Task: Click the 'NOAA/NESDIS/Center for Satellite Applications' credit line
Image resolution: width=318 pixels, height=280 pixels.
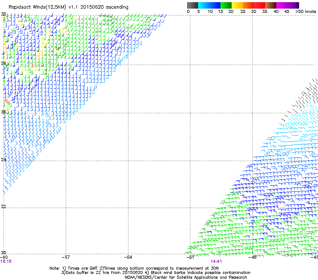Action: [186, 277]
